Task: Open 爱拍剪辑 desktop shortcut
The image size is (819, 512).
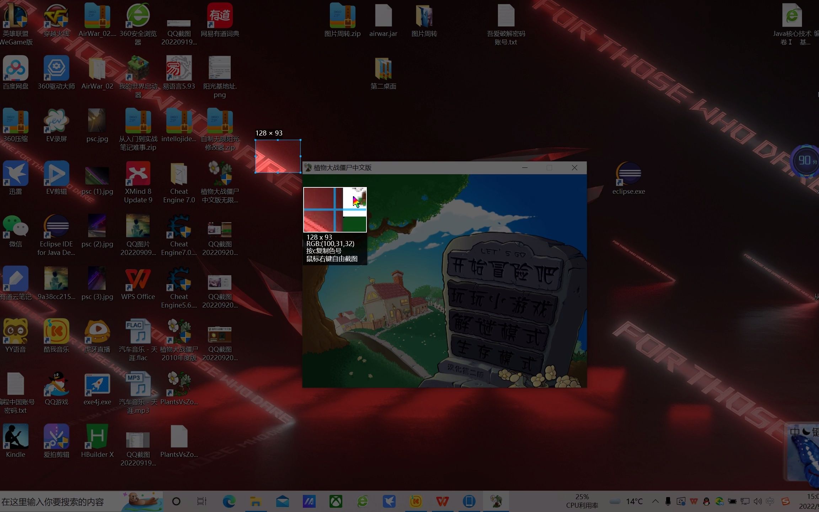Action: (x=56, y=442)
